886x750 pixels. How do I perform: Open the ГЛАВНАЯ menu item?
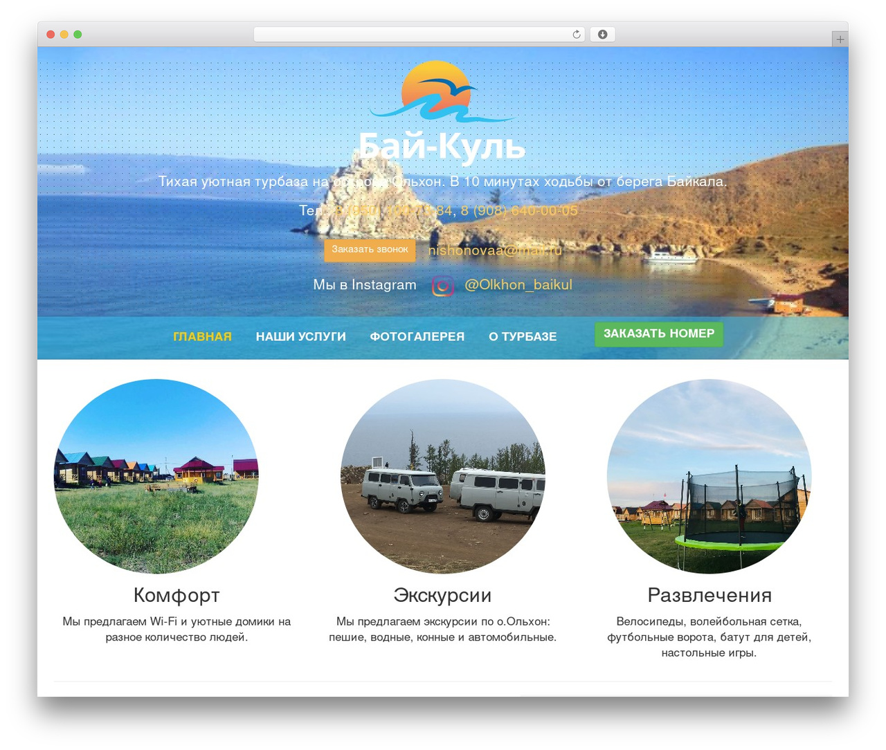coord(202,337)
